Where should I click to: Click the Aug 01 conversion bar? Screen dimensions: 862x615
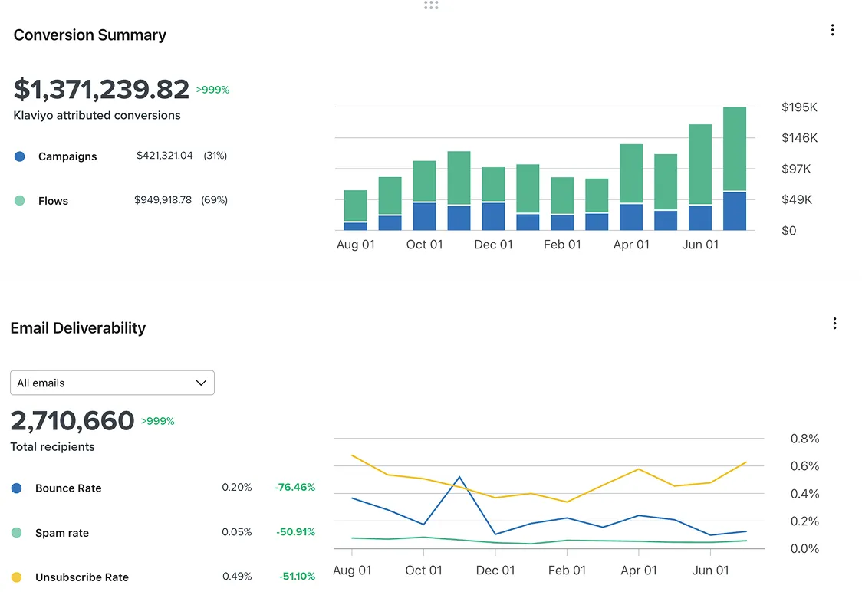point(355,210)
